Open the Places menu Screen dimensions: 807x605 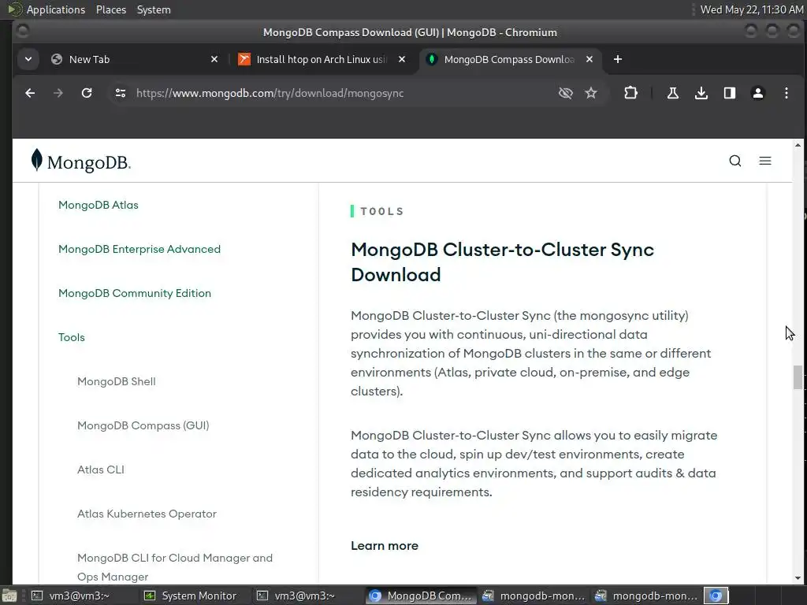tap(111, 9)
